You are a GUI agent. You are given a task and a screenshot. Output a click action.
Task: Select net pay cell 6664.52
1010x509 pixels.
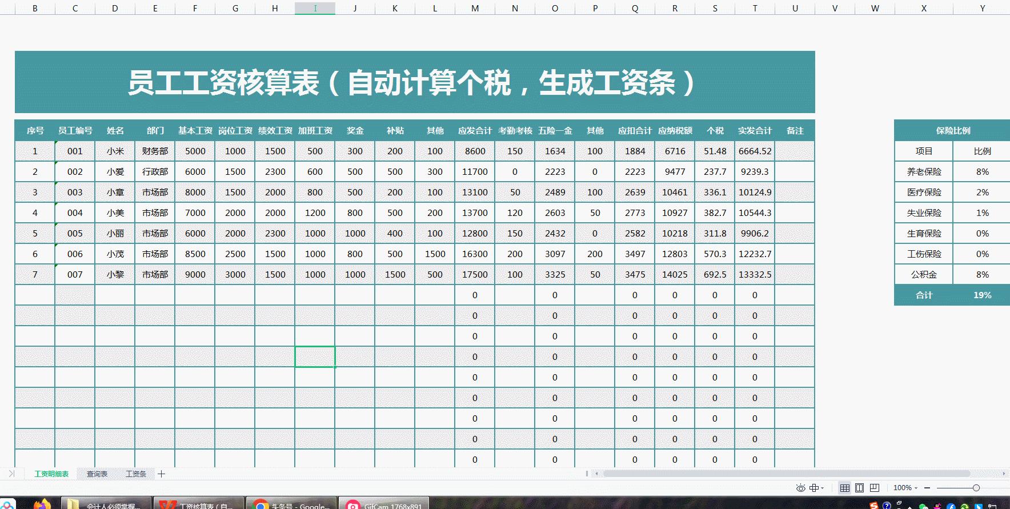755,151
